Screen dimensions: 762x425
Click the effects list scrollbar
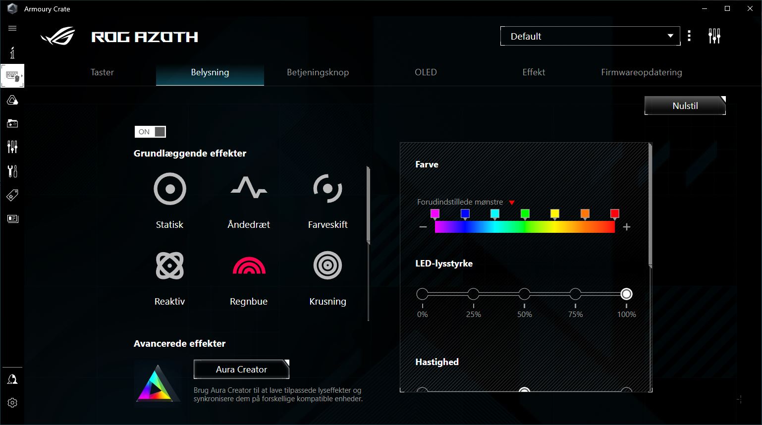(x=368, y=205)
